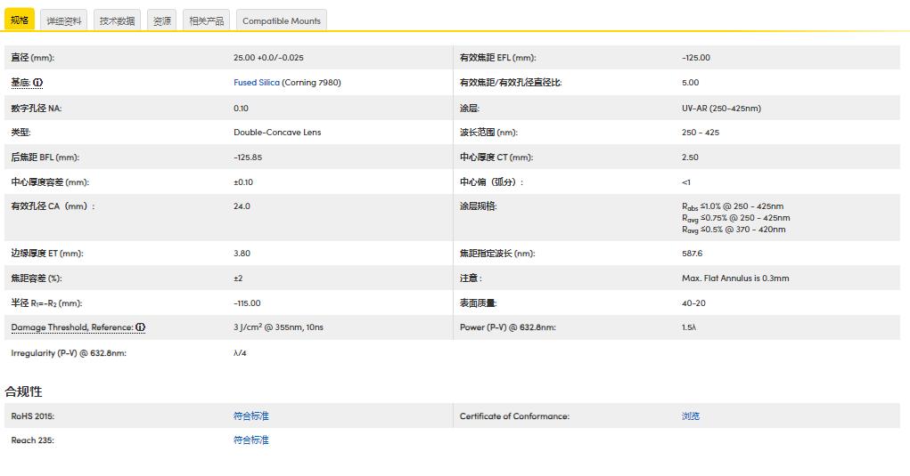Open the 技术数据 tab
This screenshot has height=476, width=910.
tap(117, 20)
